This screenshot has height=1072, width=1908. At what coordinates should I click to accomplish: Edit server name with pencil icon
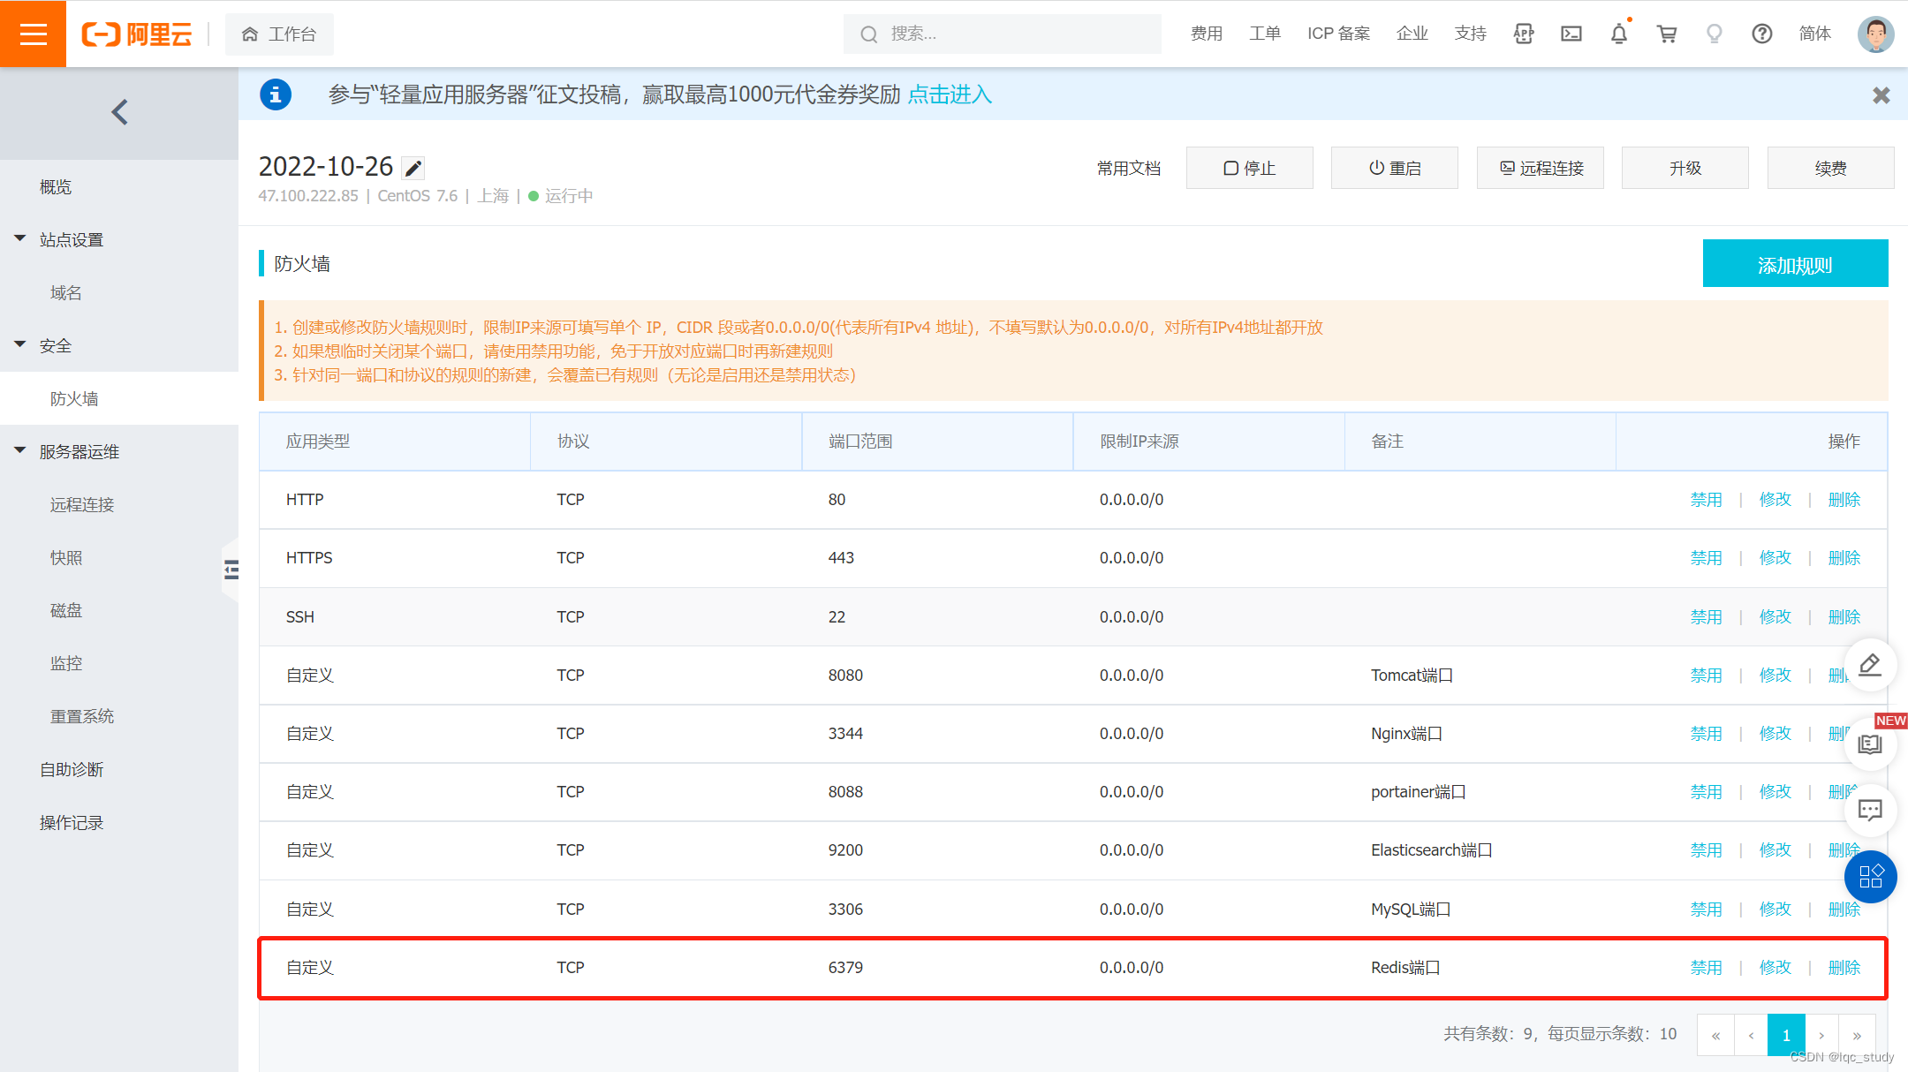pos(413,168)
